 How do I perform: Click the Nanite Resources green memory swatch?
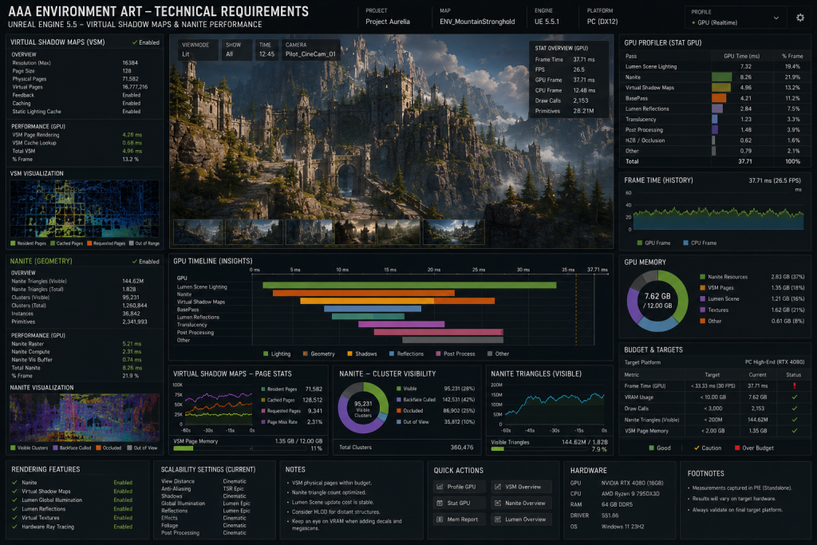(x=702, y=277)
